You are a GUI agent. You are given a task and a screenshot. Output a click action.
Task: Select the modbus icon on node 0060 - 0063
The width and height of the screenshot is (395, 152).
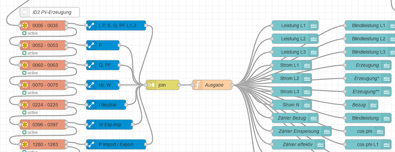[x=25, y=65]
